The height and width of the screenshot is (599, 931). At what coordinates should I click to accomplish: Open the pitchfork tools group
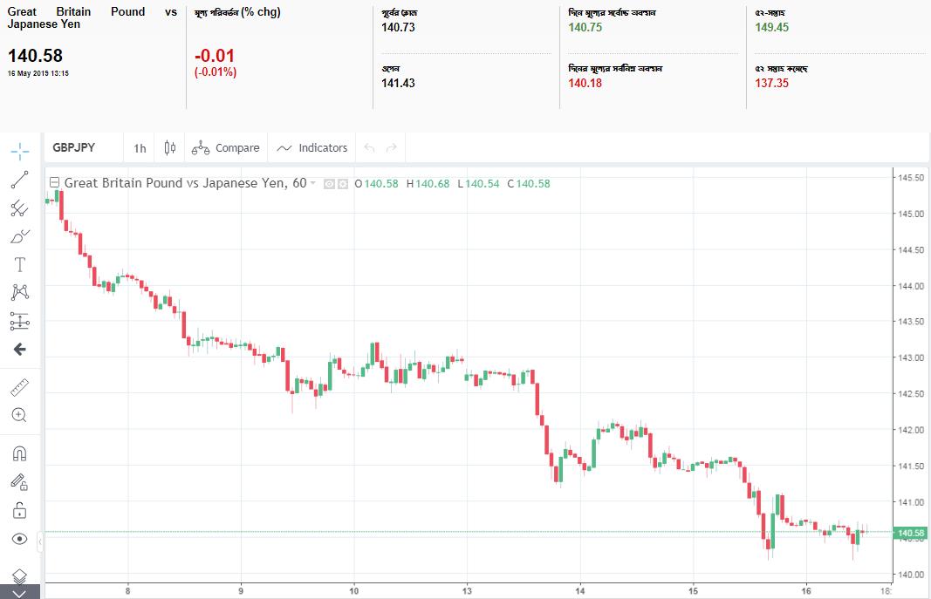pyautogui.click(x=19, y=208)
